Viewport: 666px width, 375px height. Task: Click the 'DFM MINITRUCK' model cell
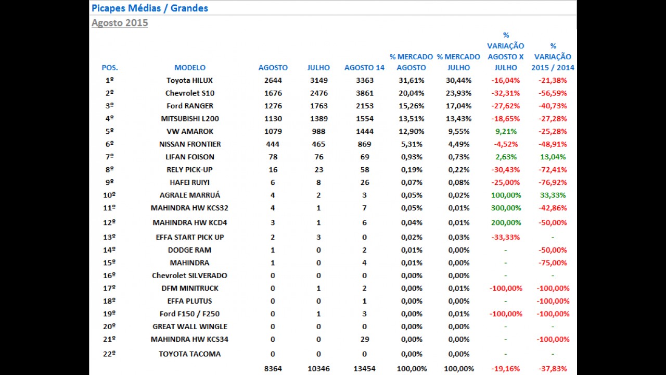[190, 288]
